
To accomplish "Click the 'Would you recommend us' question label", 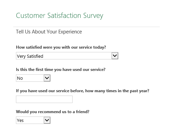I will coord(53,112).
